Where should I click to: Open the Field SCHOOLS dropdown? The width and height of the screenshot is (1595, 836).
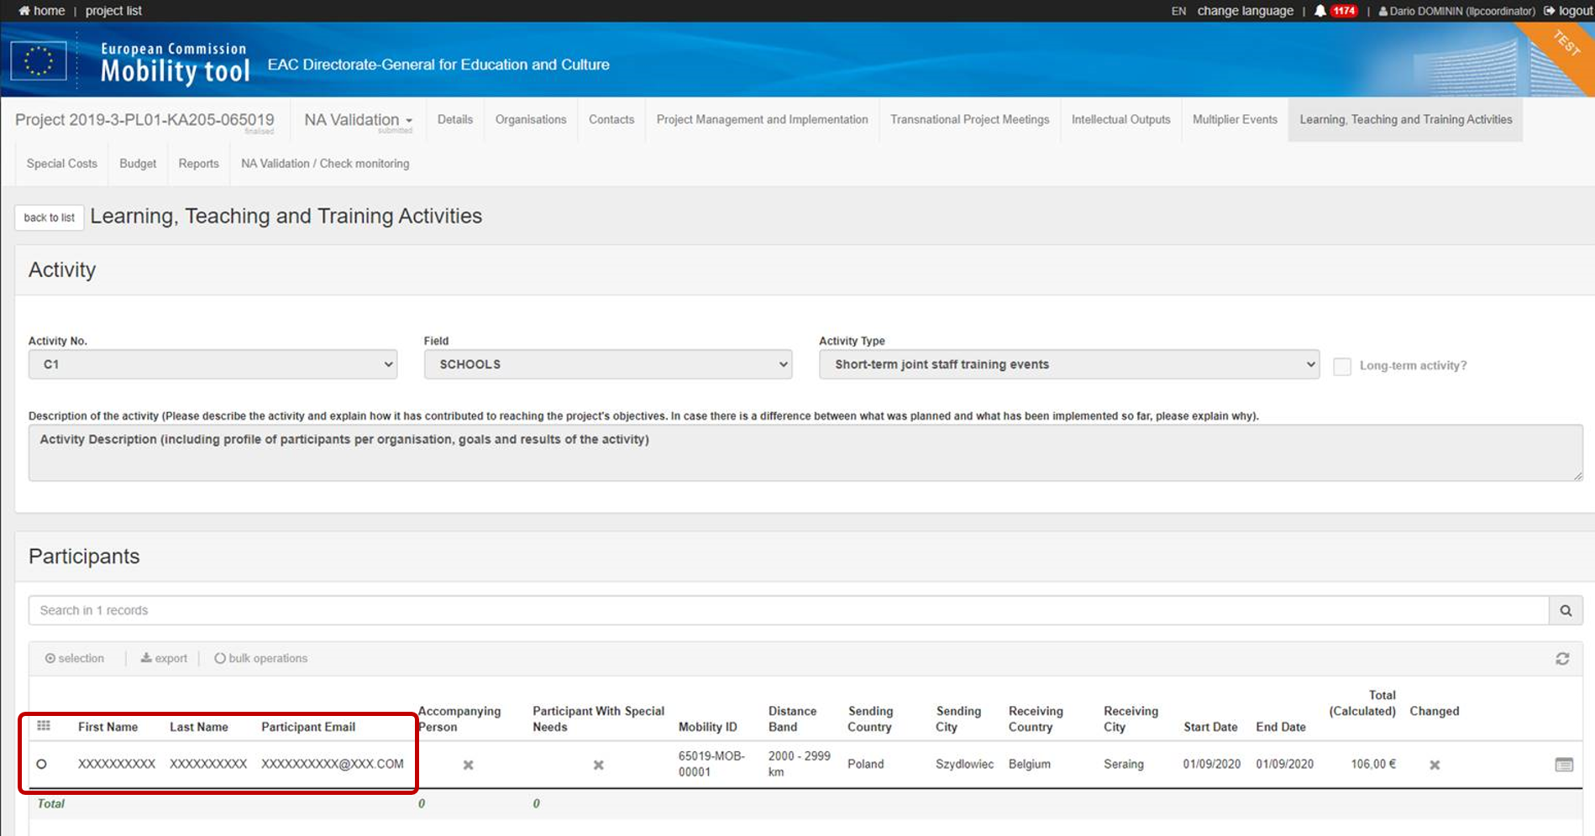[608, 364]
